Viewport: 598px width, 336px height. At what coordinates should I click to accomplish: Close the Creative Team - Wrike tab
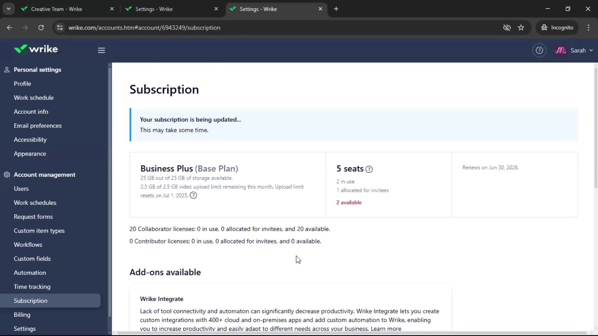112,9
